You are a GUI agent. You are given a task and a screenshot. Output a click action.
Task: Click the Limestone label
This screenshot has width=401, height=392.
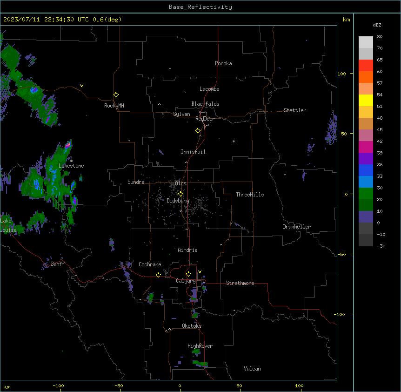[71, 166]
